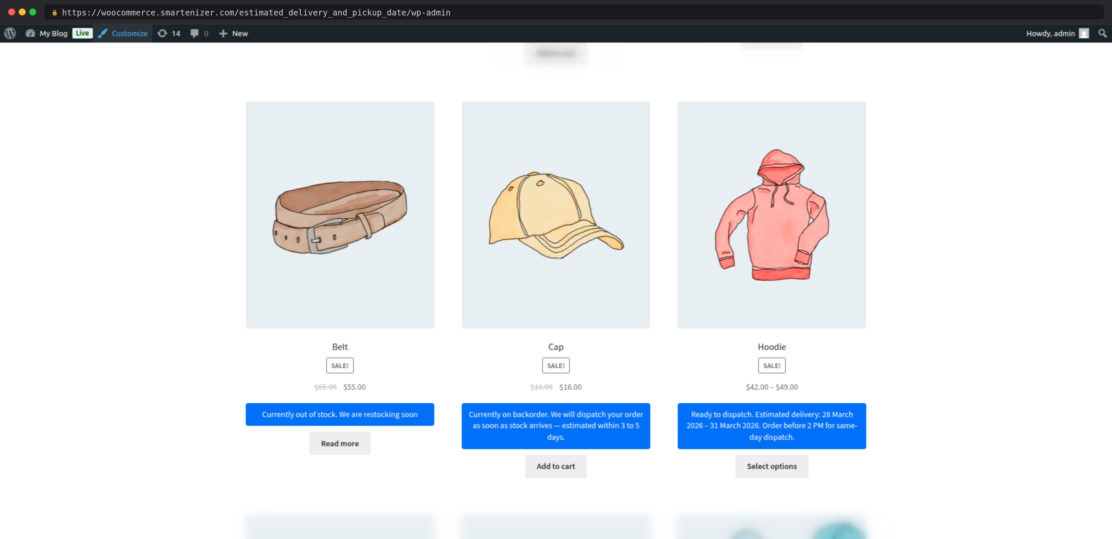The width and height of the screenshot is (1112, 539).
Task: Click the Cap SALE! badge
Action: point(556,365)
